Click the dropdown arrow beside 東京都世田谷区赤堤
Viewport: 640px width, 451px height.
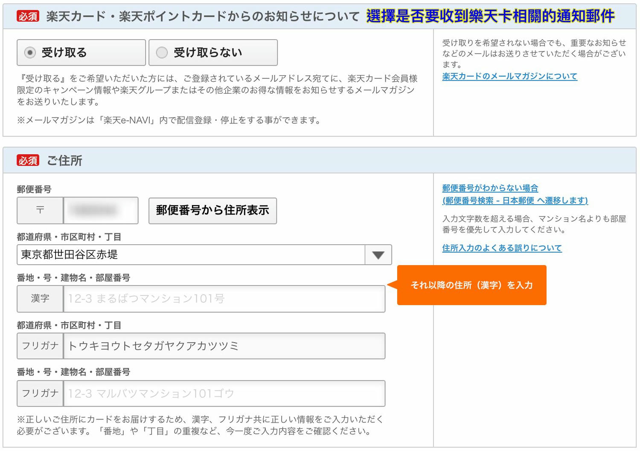[378, 254]
